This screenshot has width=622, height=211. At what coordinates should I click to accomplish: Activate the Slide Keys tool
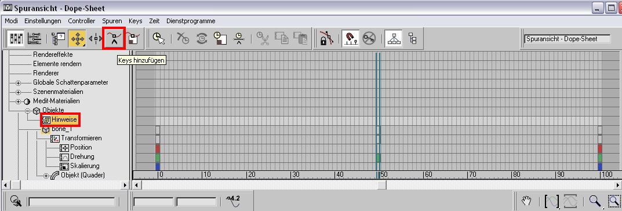pos(95,38)
